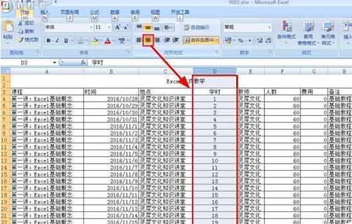Toggle Align Text Right
The width and height of the screenshot is (352, 224).
(x=157, y=40)
